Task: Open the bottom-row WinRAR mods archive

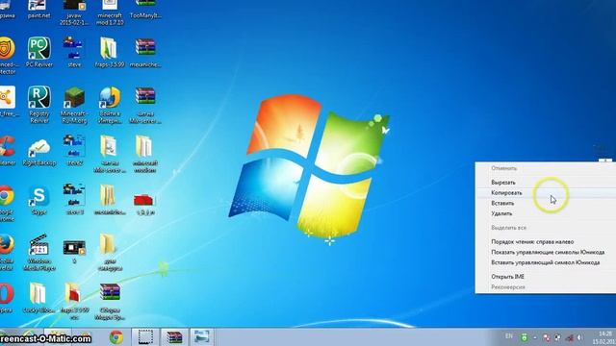Action: (x=110, y=301)
